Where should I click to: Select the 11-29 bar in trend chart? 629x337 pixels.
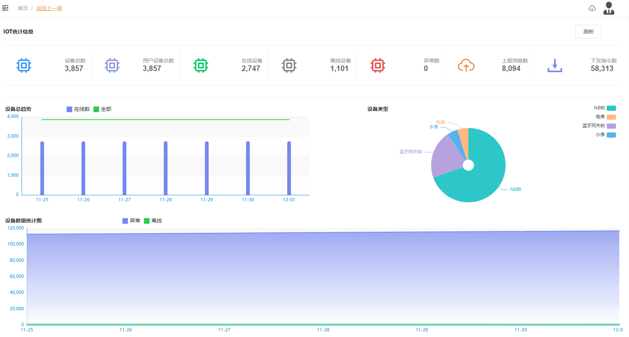click(x=207, y=168)
